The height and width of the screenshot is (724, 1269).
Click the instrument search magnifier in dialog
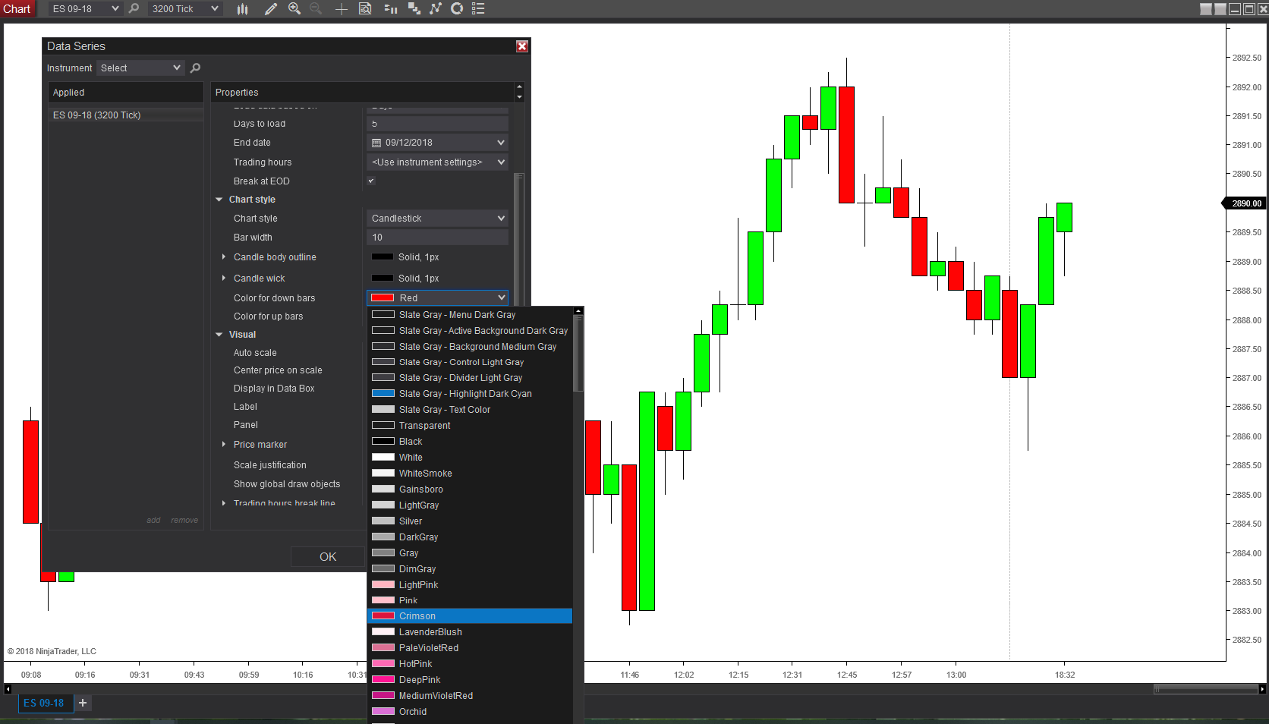pyautogui.click(x=195, y=68)
